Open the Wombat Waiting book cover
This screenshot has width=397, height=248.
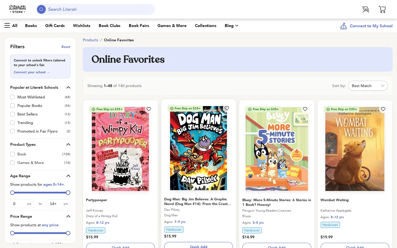tap(355, 149)
